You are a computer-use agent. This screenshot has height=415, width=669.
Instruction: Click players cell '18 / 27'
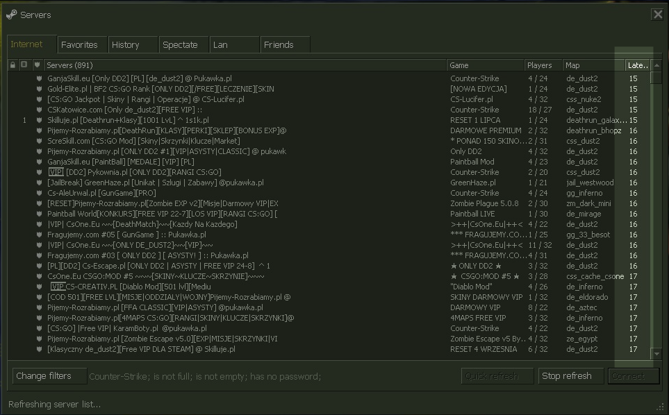tap(540, 110)
